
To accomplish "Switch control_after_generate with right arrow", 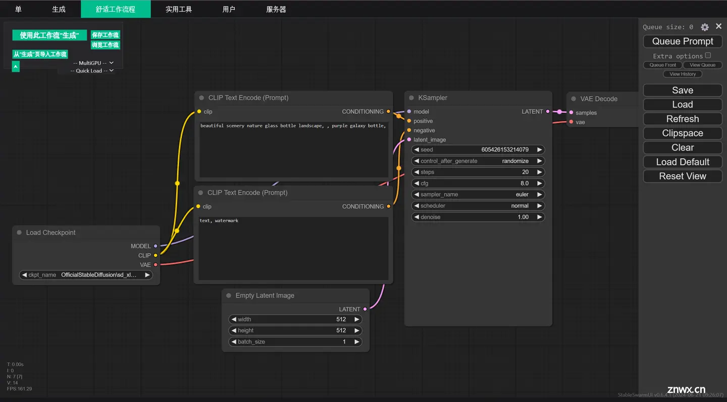I will pyautogui.click(x=539, y=161).
